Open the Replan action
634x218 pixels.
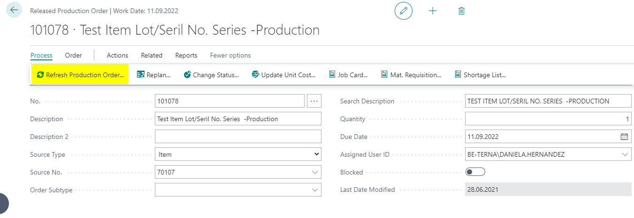[x=153, y=75]
